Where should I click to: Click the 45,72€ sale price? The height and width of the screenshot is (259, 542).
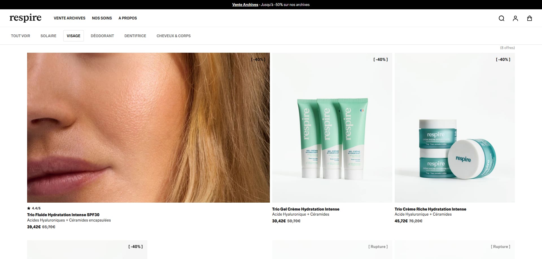pos(401,221)
